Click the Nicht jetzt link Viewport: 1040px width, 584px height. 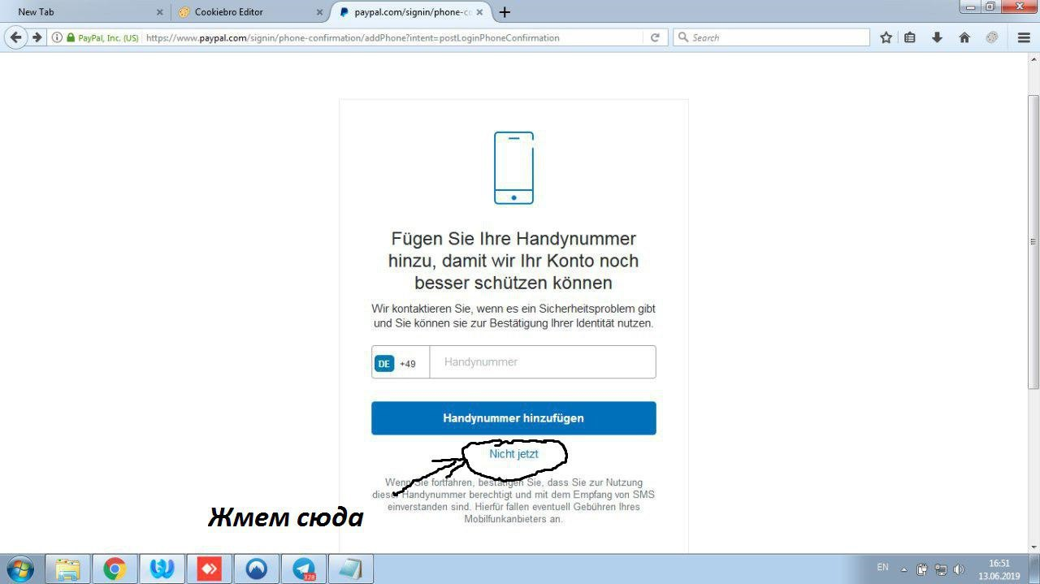(x=513, y=454)
